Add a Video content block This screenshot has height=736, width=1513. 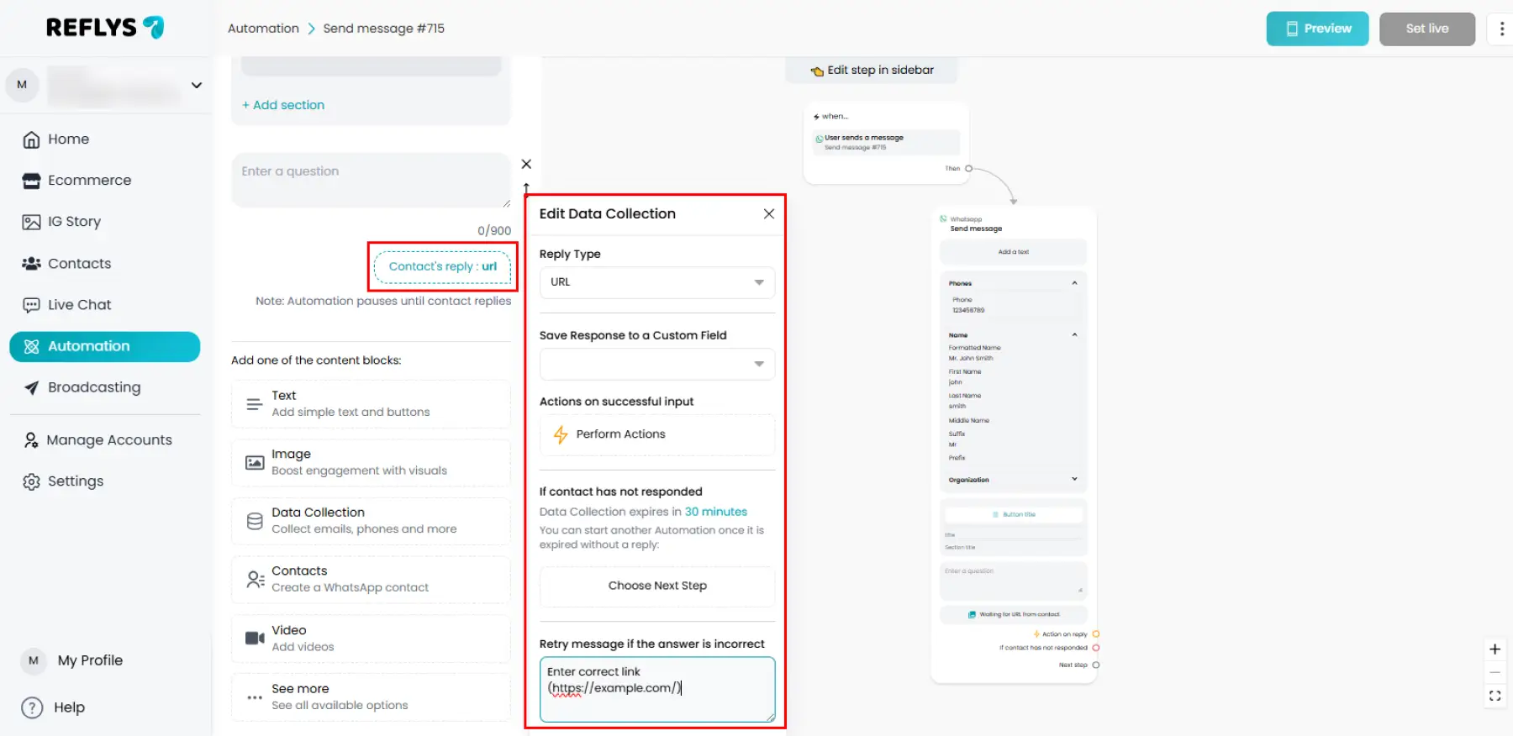click(x=371, y=639)
